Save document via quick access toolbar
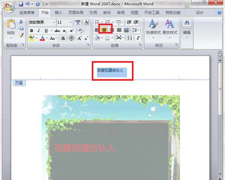Image resolution: width=225 pixels, height=180 pixels. point(21,4)
